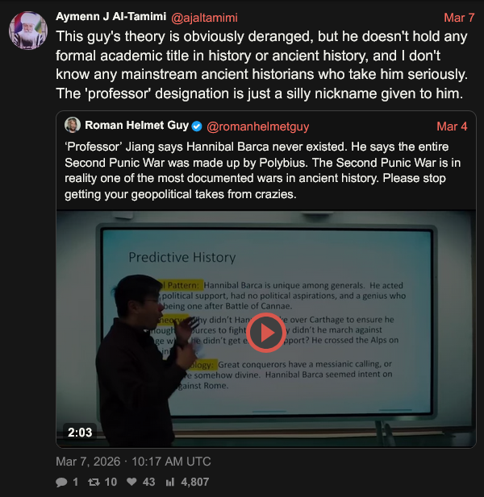Click the Aymenn J Al-Tamimi display name
Viewport: 484px width, 497px height.
pyautogui.click(x=111, y=16)
